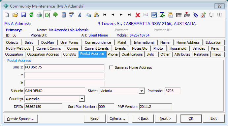Click clipboard with envelope icon
This screenshot has width=228, height=126.
[170, 15]
